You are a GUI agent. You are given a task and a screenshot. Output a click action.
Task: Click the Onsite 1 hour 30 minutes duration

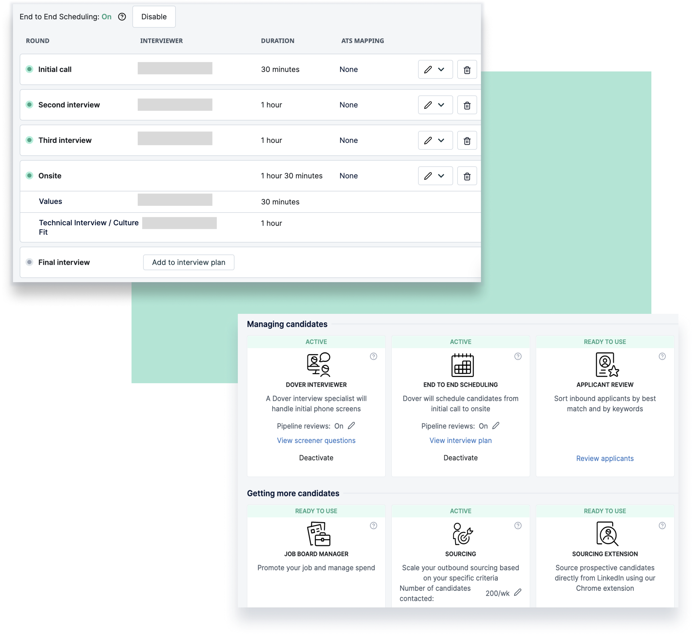[x=292, y=176]
